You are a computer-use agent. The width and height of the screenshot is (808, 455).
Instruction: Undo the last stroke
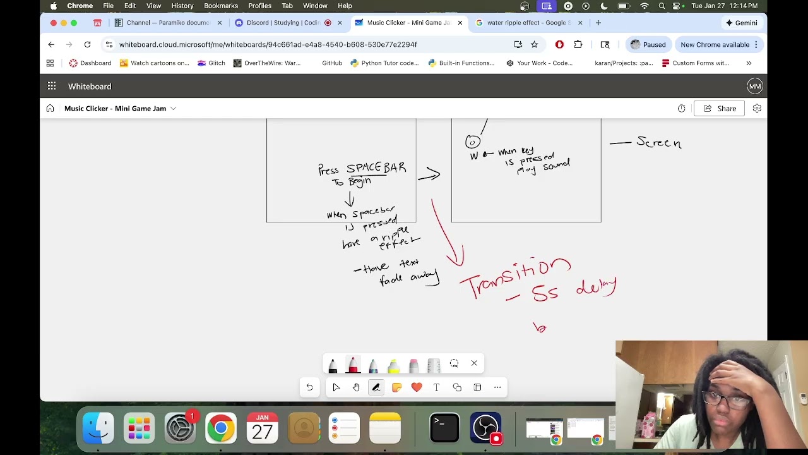click(x=310, y=387)
